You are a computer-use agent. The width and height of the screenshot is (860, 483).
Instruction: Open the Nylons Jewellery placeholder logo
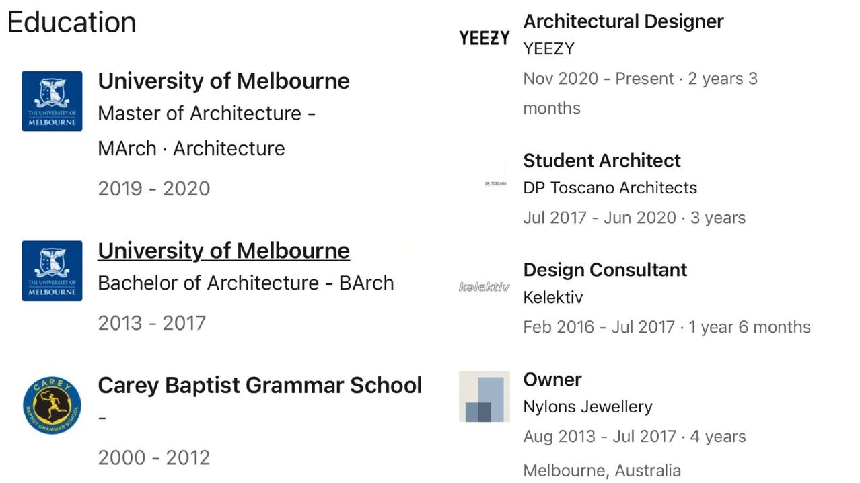484,396
